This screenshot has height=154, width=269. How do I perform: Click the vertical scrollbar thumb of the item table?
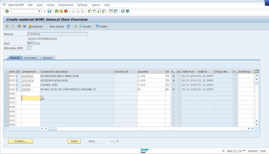pyautogui.click(x=257, y=83)
